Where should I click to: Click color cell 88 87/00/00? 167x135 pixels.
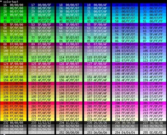pyautogui.click(x=13, y=44)
